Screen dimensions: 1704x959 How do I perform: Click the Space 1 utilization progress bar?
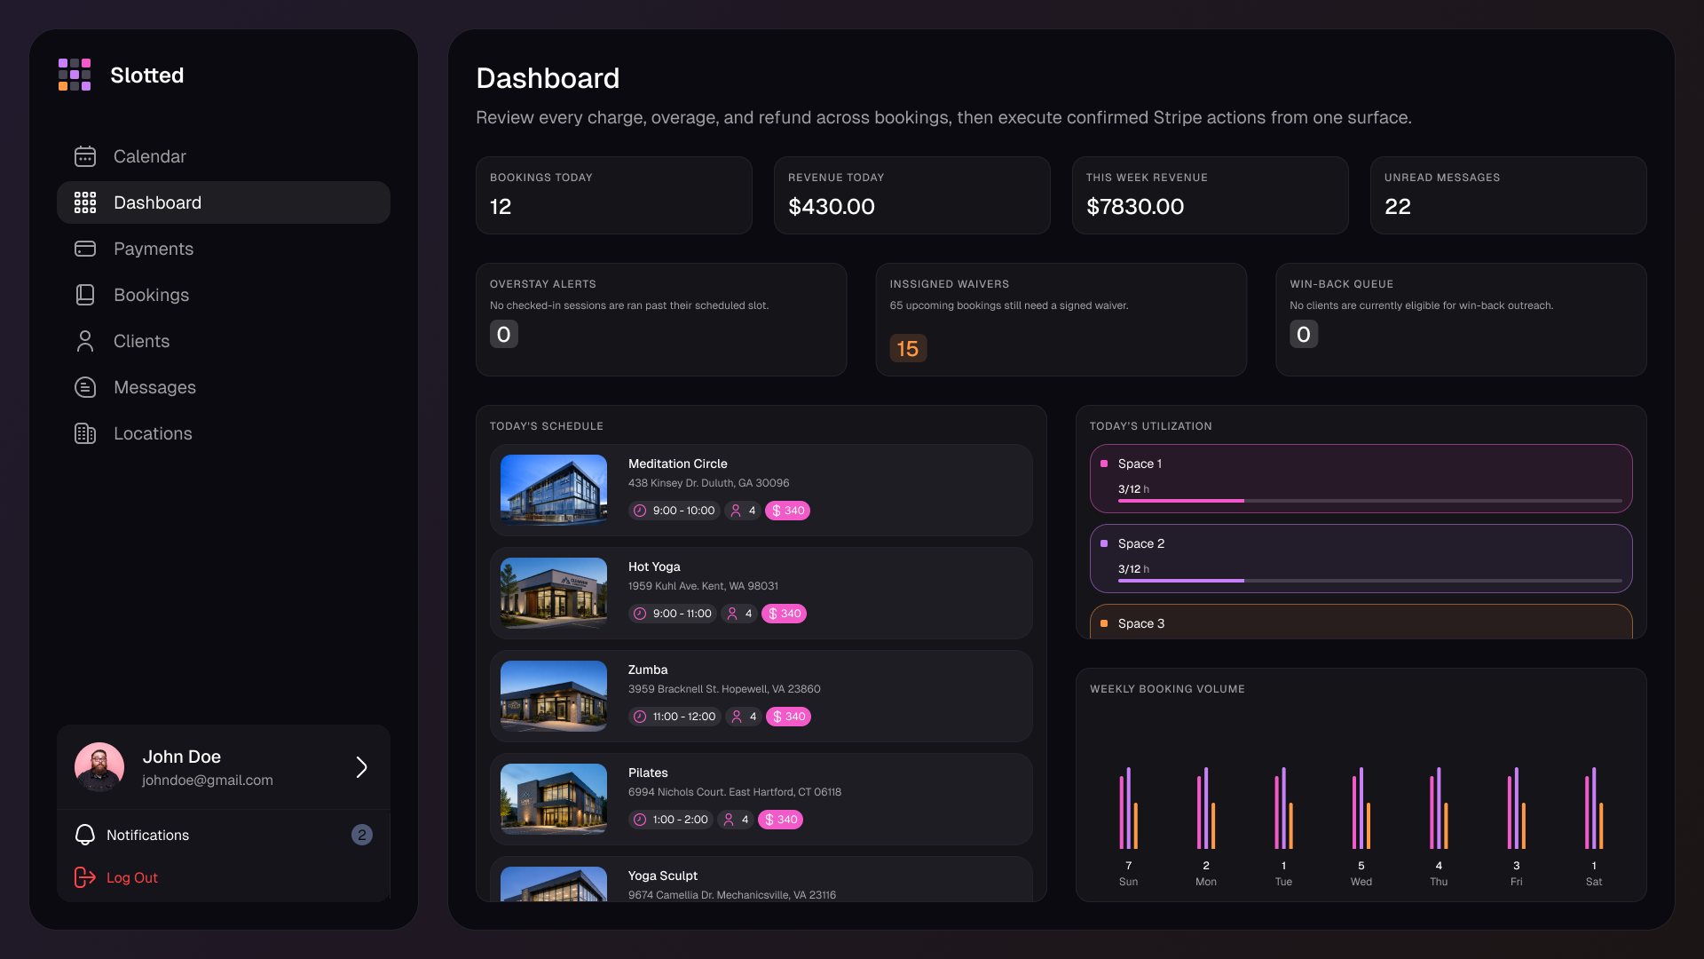tap(1370, 501)
